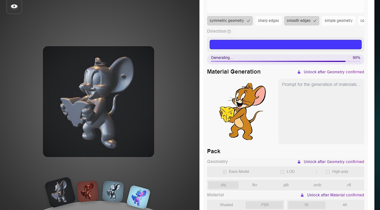Choose the .fbx export format
This screenshot has height=210, width=380.
pyautogui.click(x=254, y=185)
